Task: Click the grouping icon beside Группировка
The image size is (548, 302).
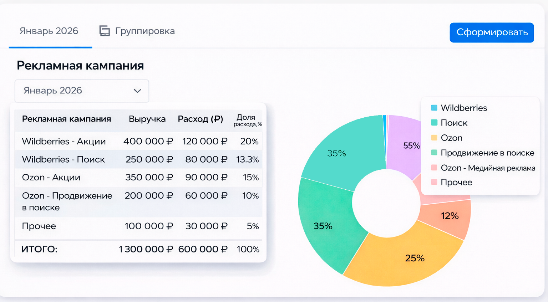Action: (105, 31)
